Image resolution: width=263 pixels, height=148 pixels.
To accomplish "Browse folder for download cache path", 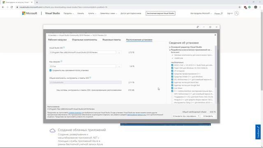I will coord(119,66).
